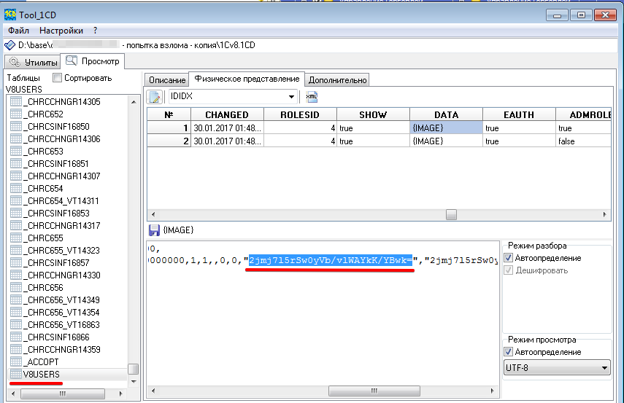Viewport: 624px width, 403px height.
Task: Click the database file icon before the path
Action: (10, 45)
